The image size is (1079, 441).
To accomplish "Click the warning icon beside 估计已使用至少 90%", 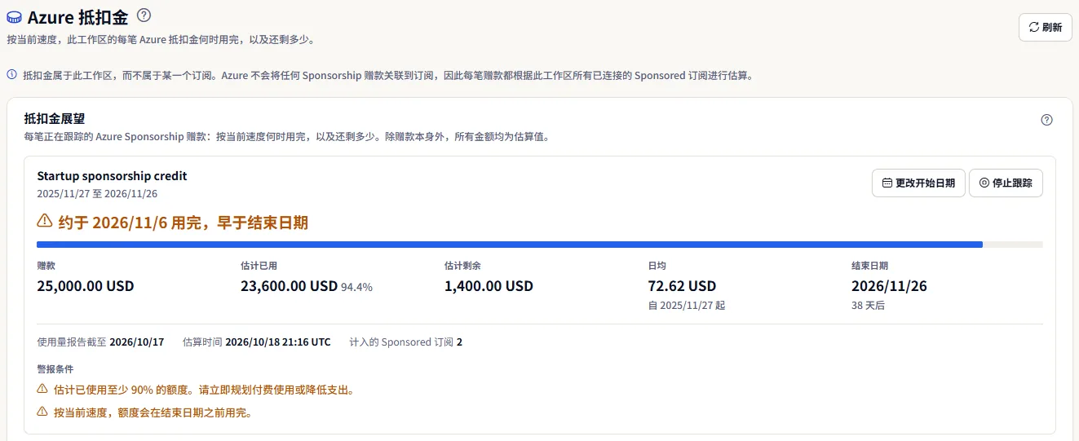I will (x=42, y=390).
